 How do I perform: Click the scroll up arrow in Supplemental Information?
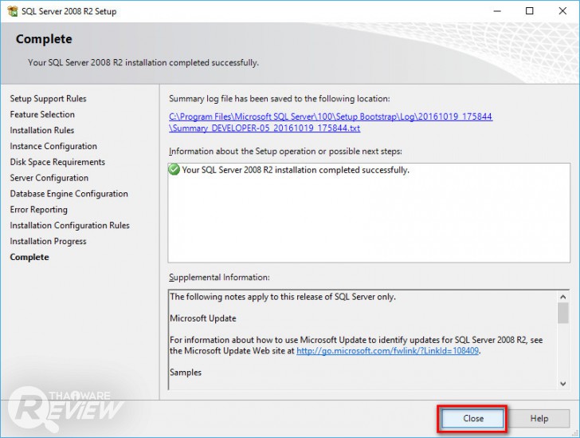click(563, 297)
